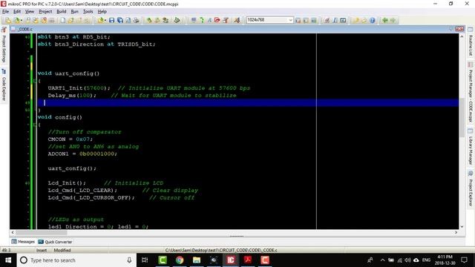Click the New Project toolbar icon

click(x=7, y=20)
